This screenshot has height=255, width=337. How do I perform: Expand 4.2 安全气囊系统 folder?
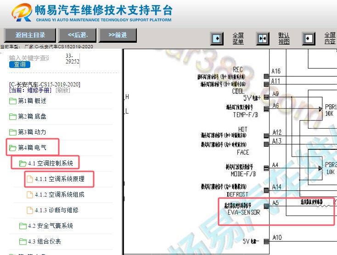tap(51, 226)
